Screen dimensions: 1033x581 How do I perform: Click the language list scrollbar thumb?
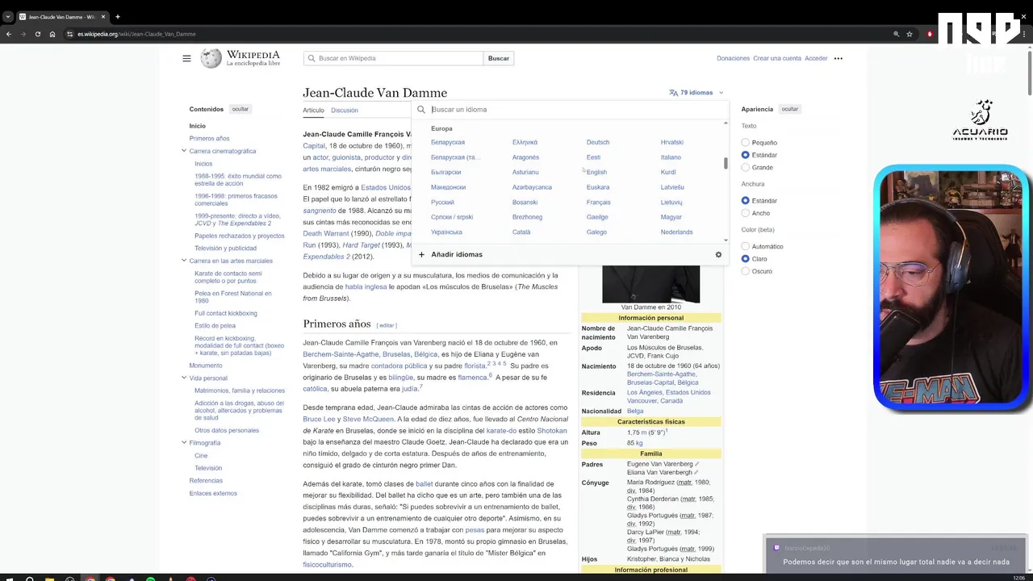726,163
